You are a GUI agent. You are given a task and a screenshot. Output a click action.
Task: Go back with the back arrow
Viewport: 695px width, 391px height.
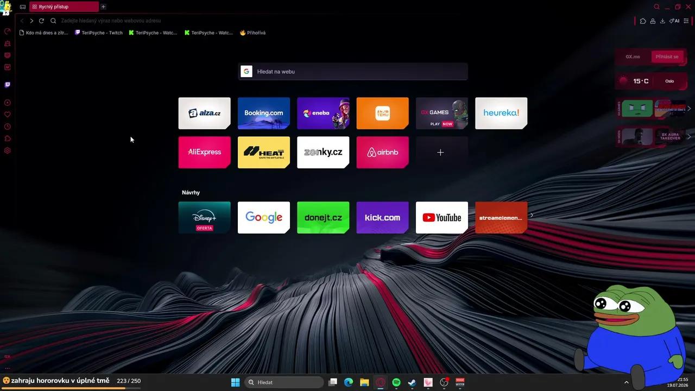click(x=22, y=21)
